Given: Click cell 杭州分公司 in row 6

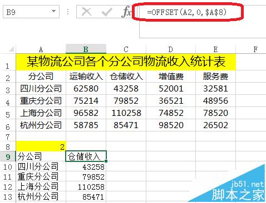Looking at the screenshot, I should point(41,125).
